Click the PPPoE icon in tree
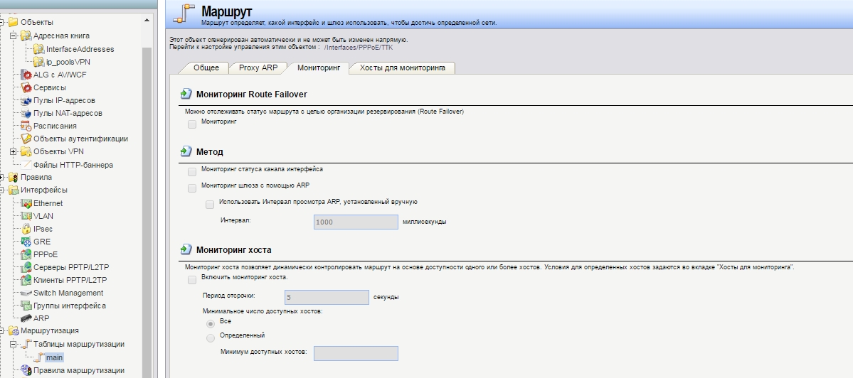 pyautogui.click(x=26, y=254)
